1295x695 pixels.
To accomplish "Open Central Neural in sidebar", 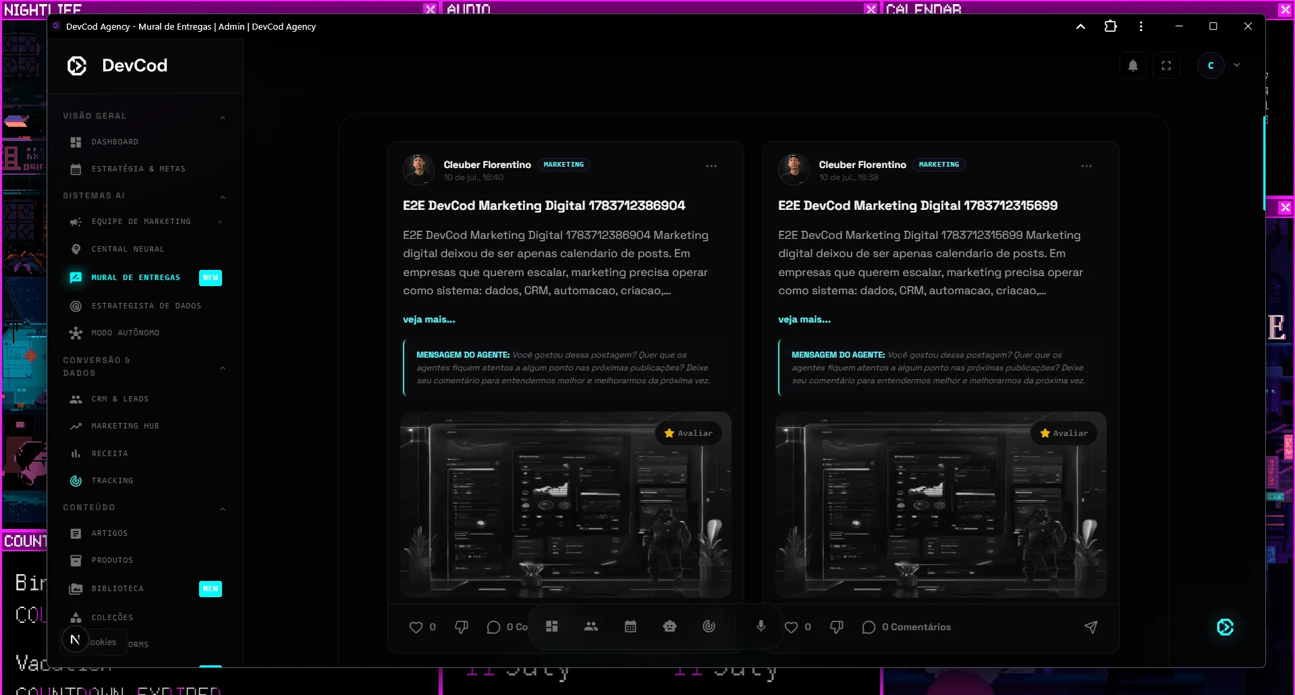I will 128,249.
